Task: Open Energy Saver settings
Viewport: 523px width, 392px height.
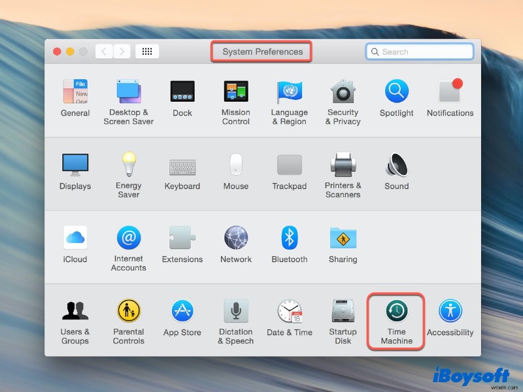Action: coord(128,171)
